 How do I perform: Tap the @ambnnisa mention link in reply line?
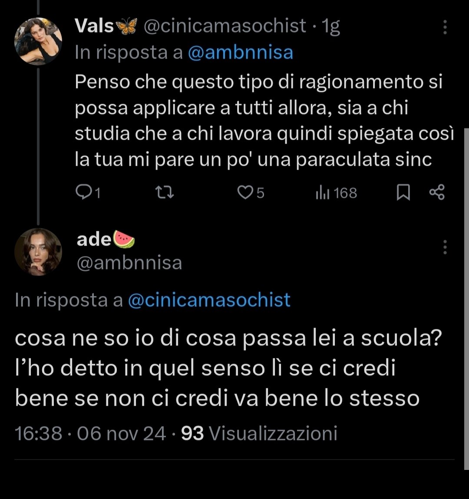241,53
